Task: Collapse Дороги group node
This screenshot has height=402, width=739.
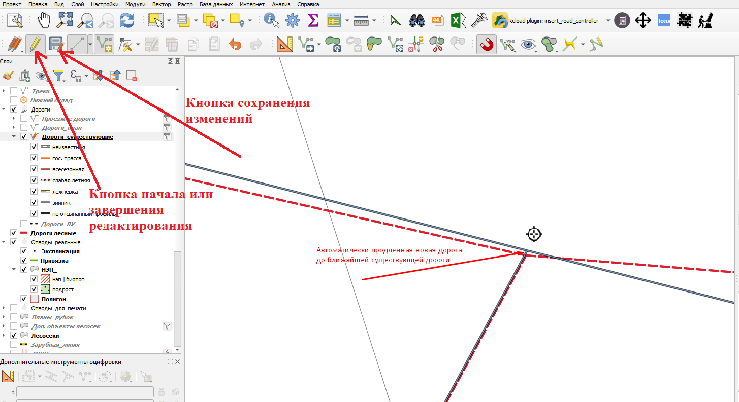Action: 4,109
